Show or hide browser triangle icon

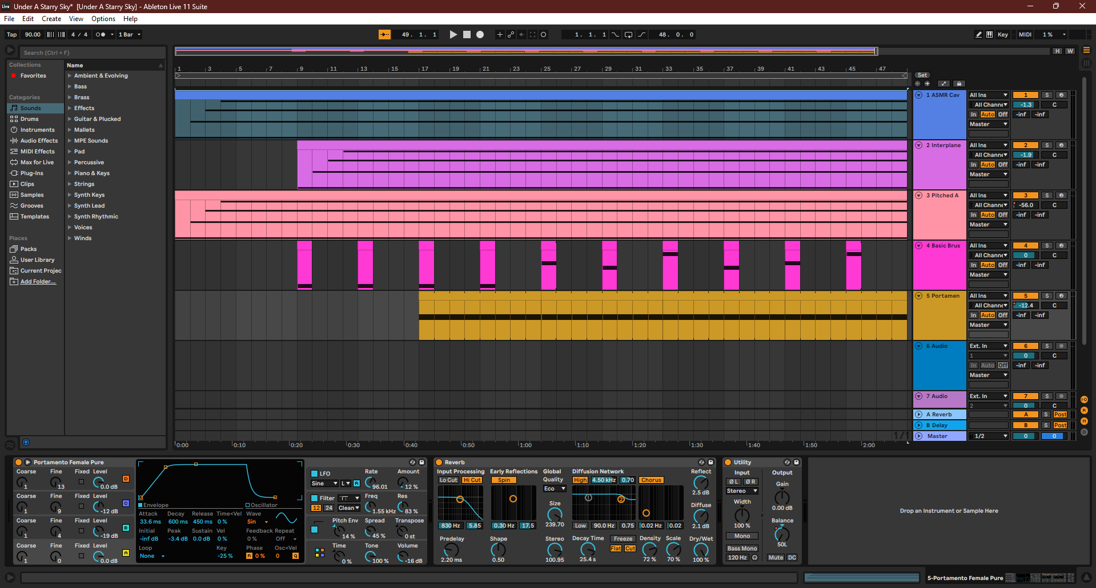point(10,50)
